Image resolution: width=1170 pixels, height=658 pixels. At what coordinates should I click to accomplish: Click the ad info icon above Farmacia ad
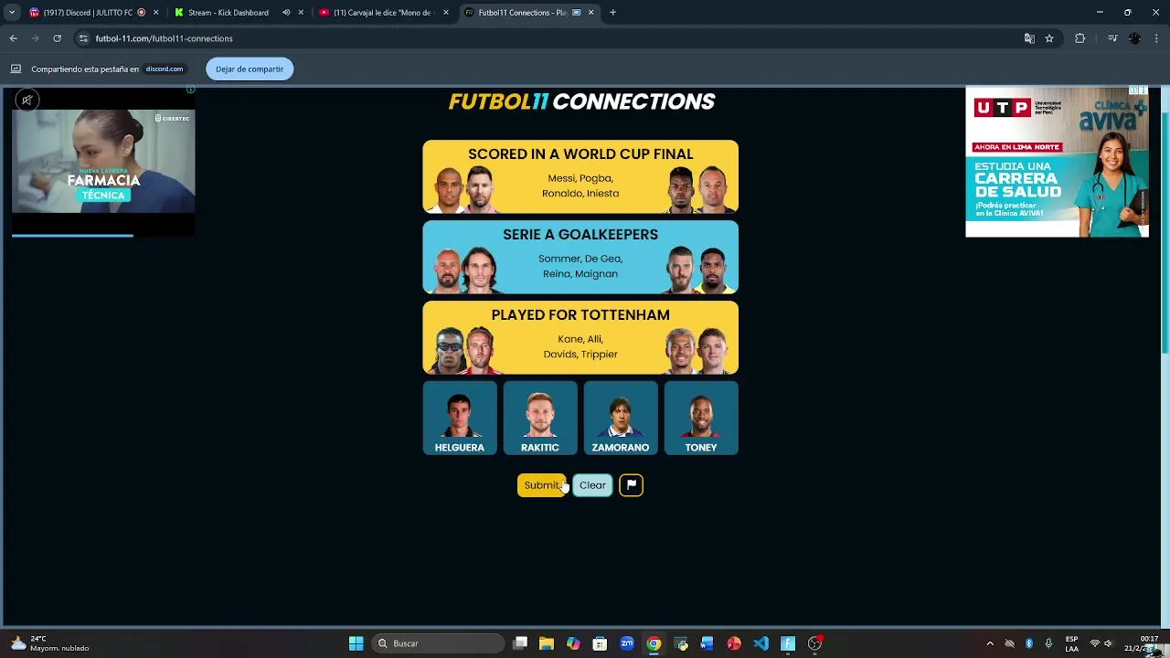point(190,90)
